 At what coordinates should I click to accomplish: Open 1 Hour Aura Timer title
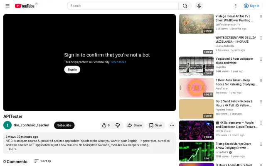(x=236, y=82)
